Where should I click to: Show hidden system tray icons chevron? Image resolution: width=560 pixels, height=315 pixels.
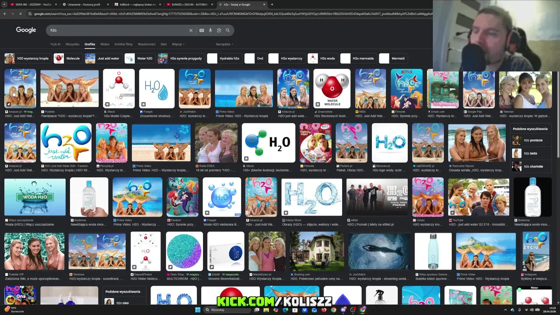pyautogui.click(x=506, y=310)
